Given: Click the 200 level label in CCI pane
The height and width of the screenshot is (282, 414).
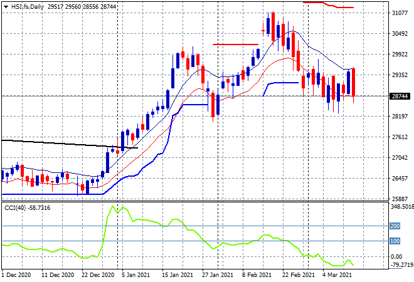Looking at the screenshot, I should pyautogui.click(x=395, y=226).
